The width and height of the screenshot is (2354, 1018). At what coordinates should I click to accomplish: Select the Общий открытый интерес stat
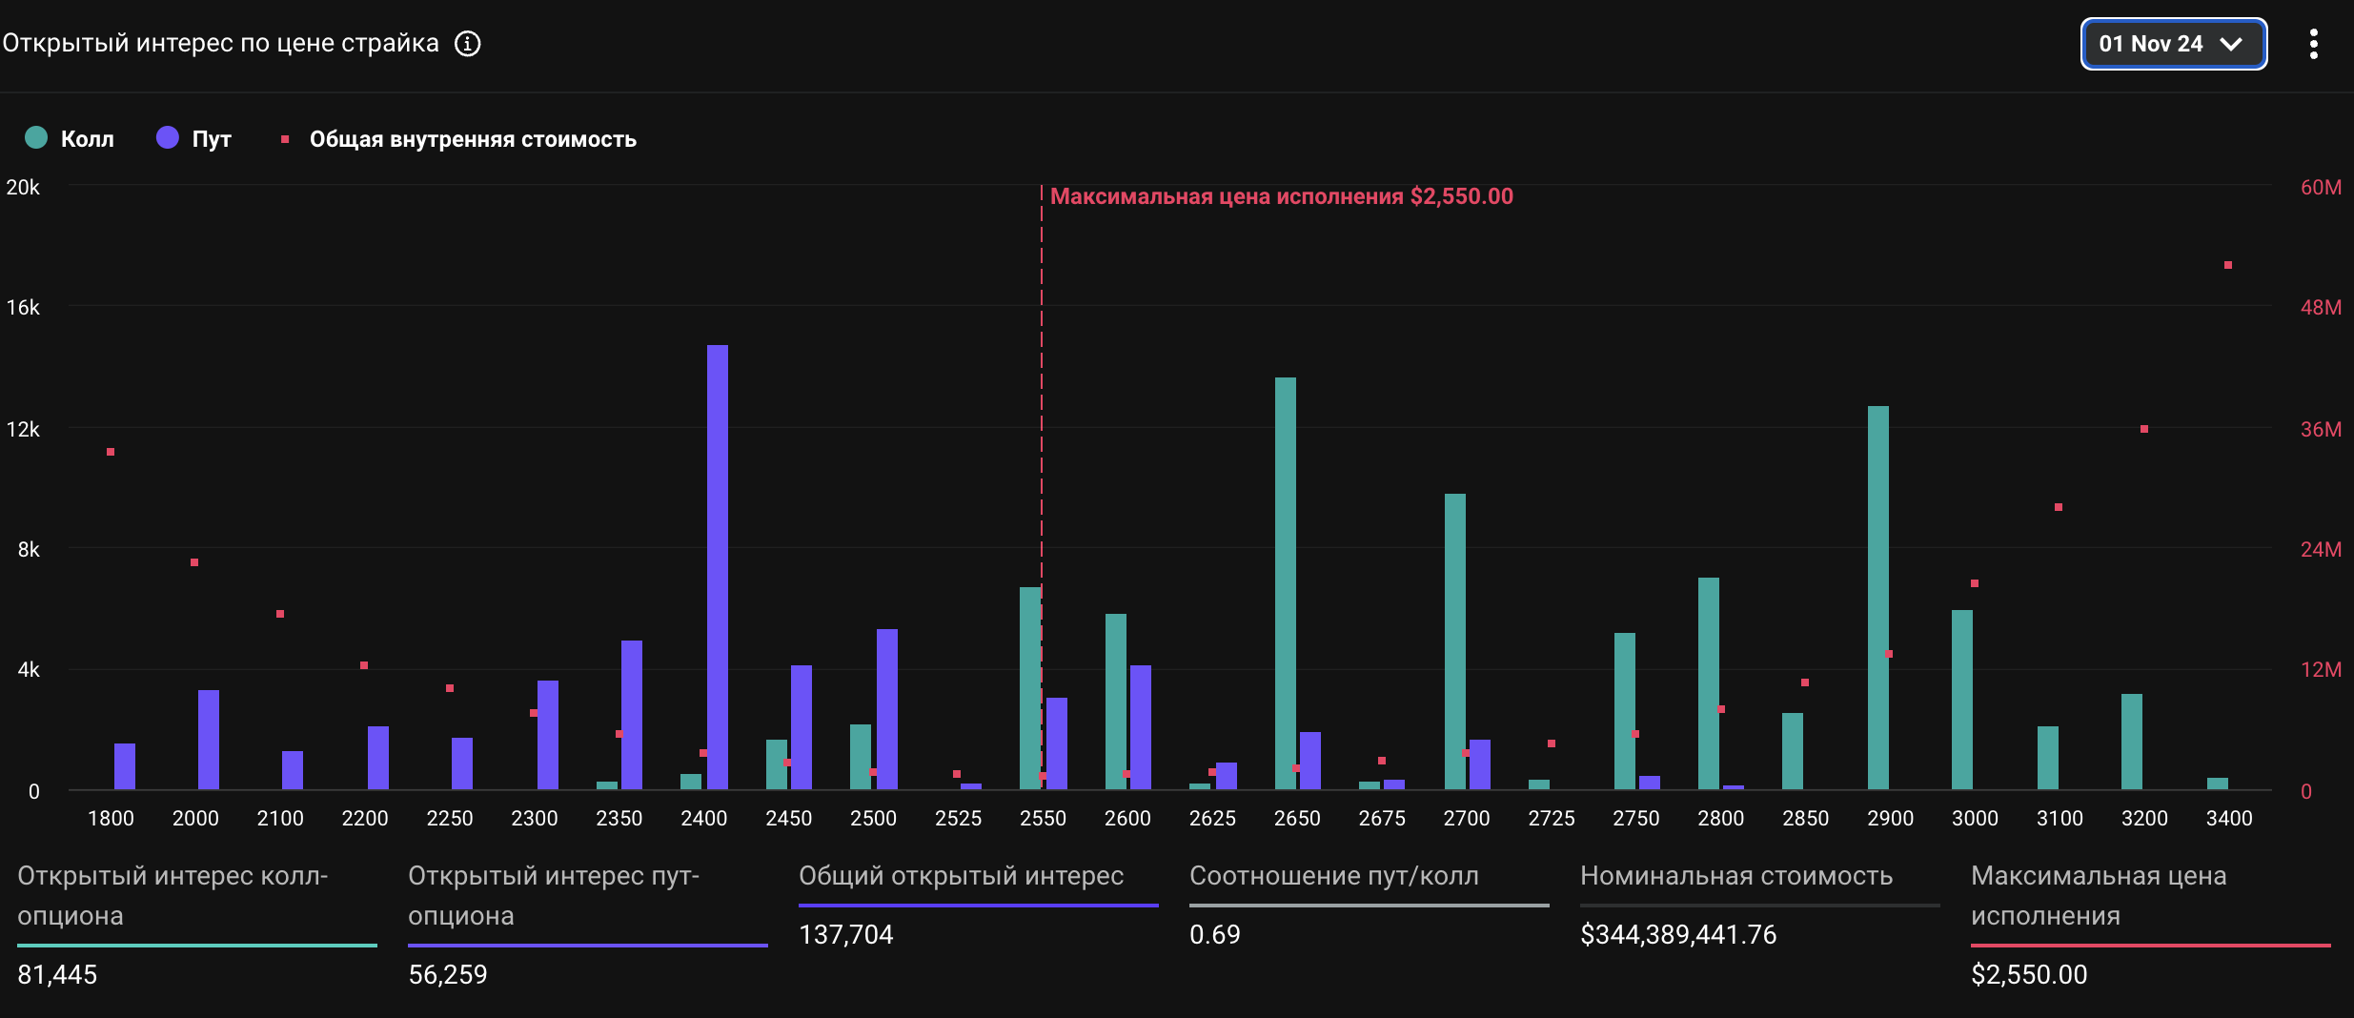click(x=961, y=876)
